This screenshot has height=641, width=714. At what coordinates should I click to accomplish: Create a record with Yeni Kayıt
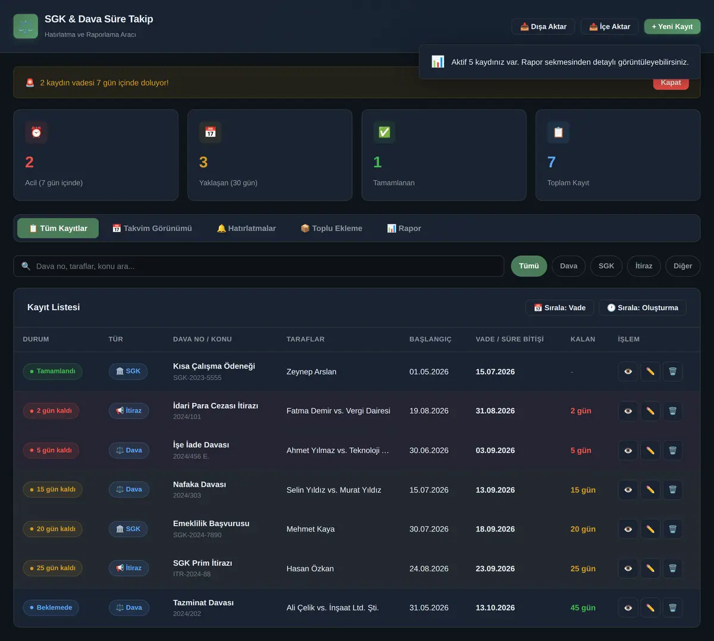(672, 27)
